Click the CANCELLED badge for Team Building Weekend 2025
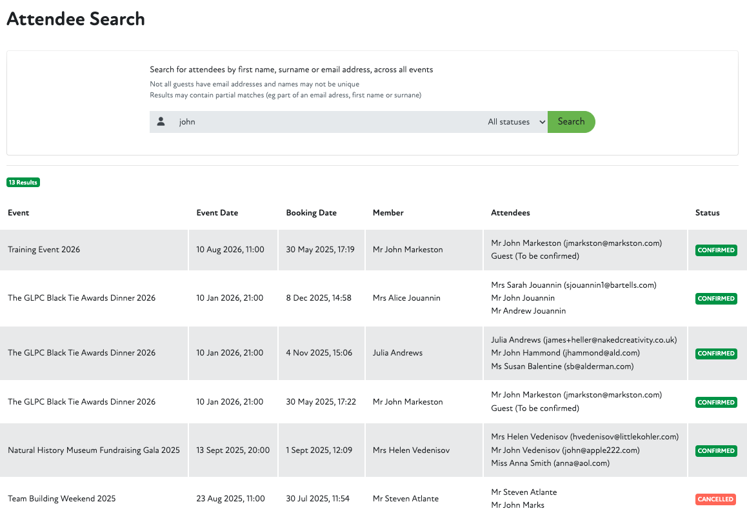 point(715,499)
